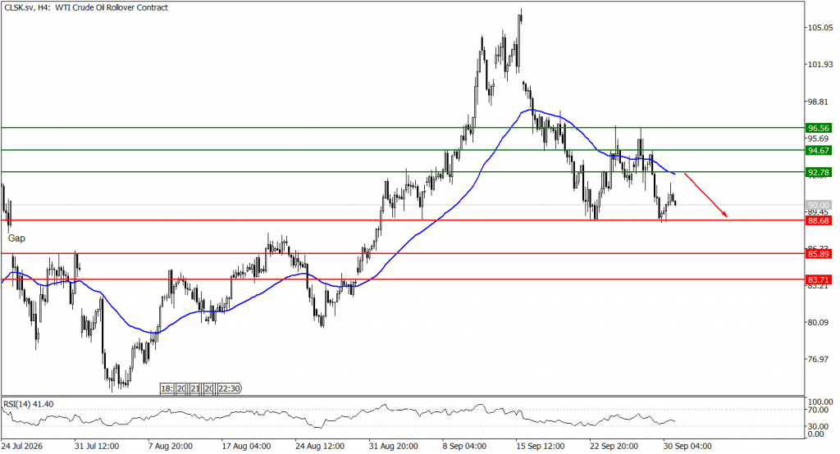
Task: Click the 8 Sep 04:00 time label
Action: [464, 446]
